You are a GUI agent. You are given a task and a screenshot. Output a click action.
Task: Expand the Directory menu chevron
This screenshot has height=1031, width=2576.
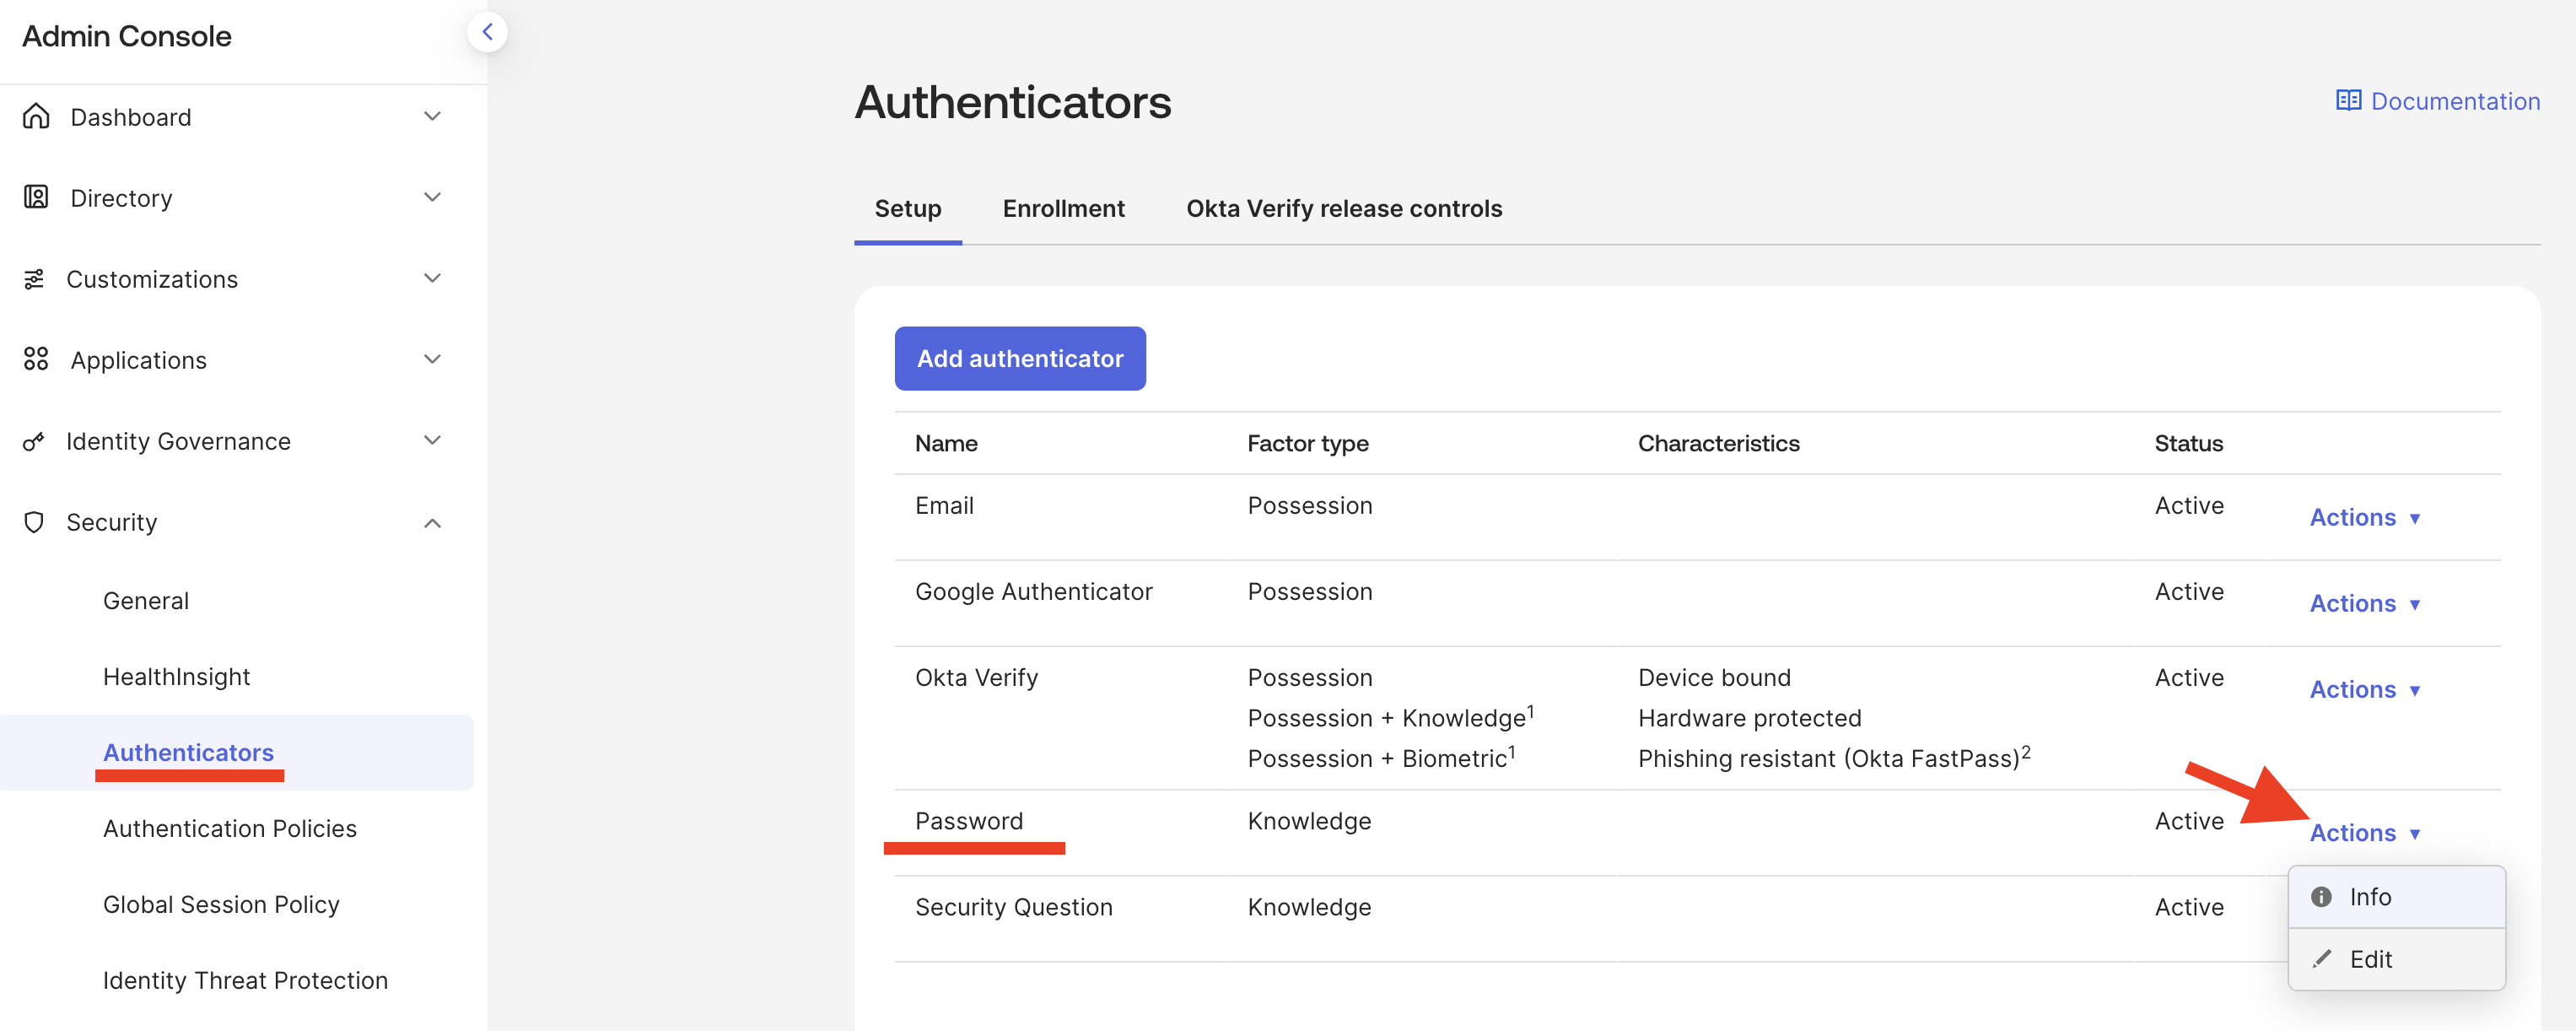[x=432, y=197]
